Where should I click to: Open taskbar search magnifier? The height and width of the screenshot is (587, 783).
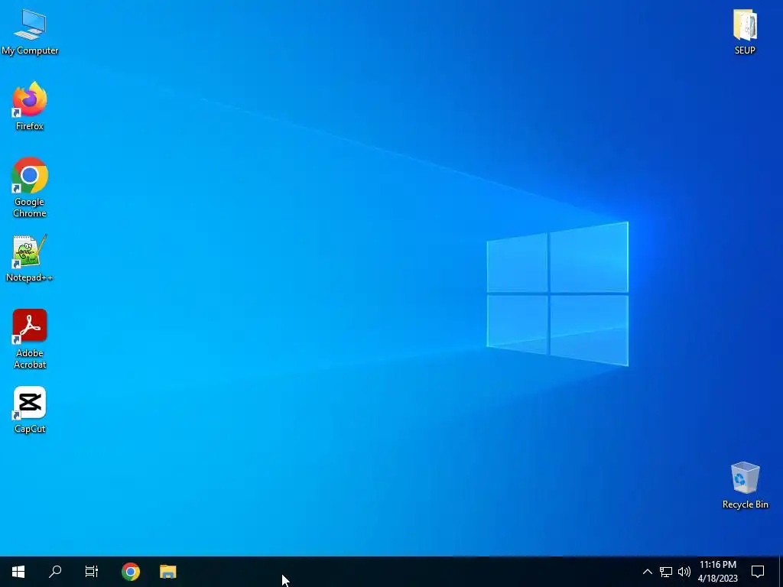[x=55, y=572]
